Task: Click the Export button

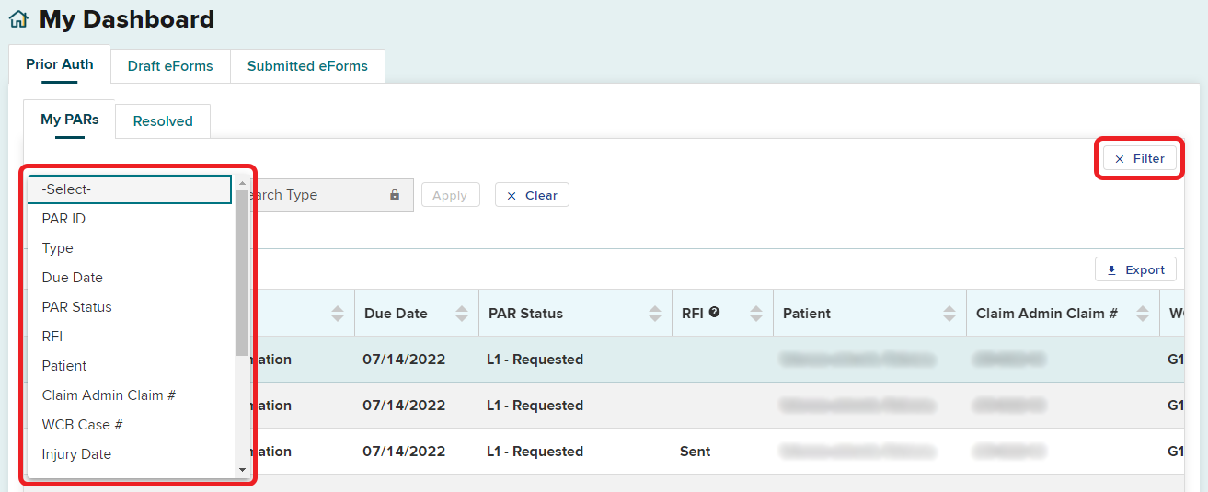Action: pos(1135,269)
